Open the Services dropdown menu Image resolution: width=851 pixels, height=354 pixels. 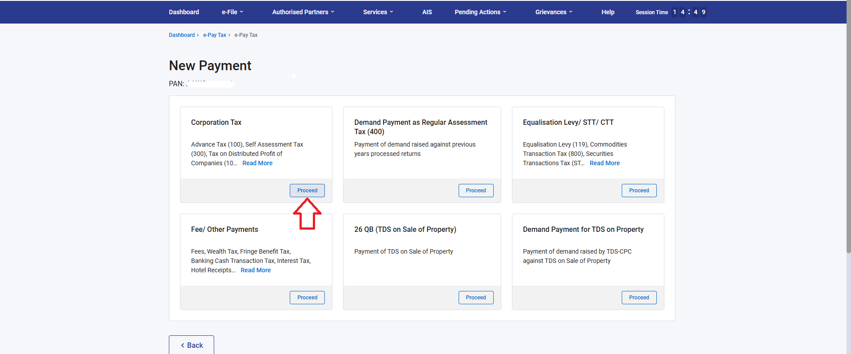378,12
